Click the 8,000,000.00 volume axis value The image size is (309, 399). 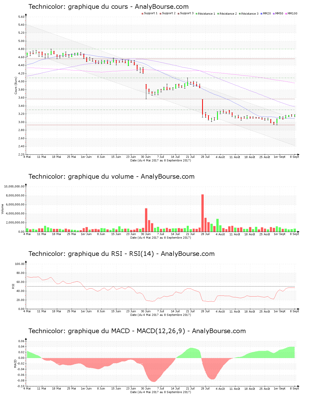click(15, 196)
